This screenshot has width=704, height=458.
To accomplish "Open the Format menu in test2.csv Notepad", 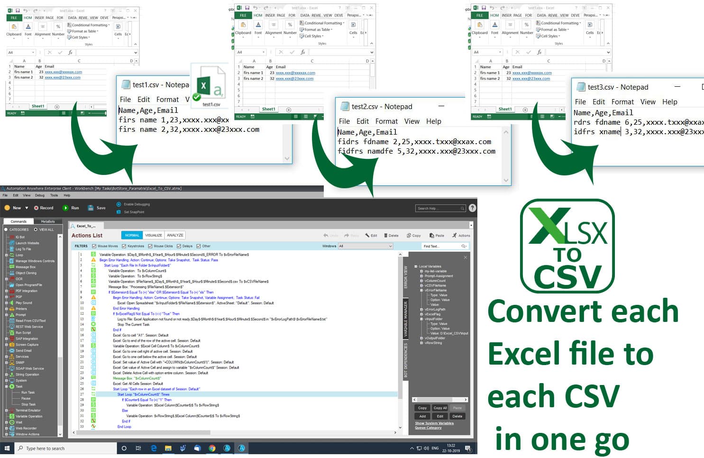I will 386,121.
